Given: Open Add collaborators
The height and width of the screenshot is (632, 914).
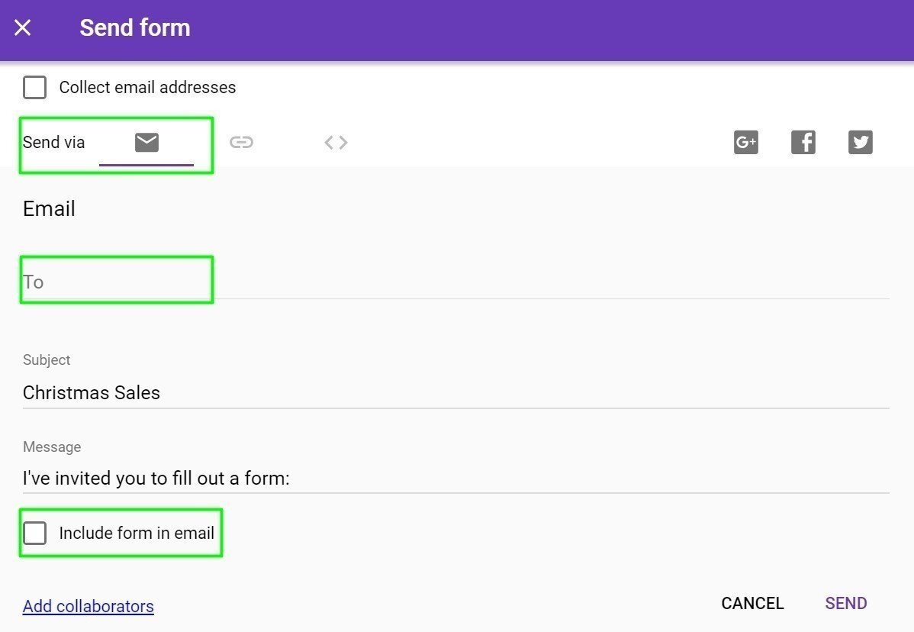Looking at the screenshot, I should click(x=88, y=606).
